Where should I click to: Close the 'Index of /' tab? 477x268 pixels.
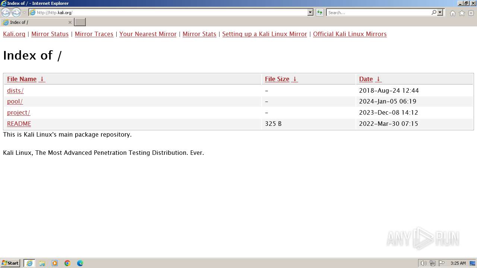[70, 22]
